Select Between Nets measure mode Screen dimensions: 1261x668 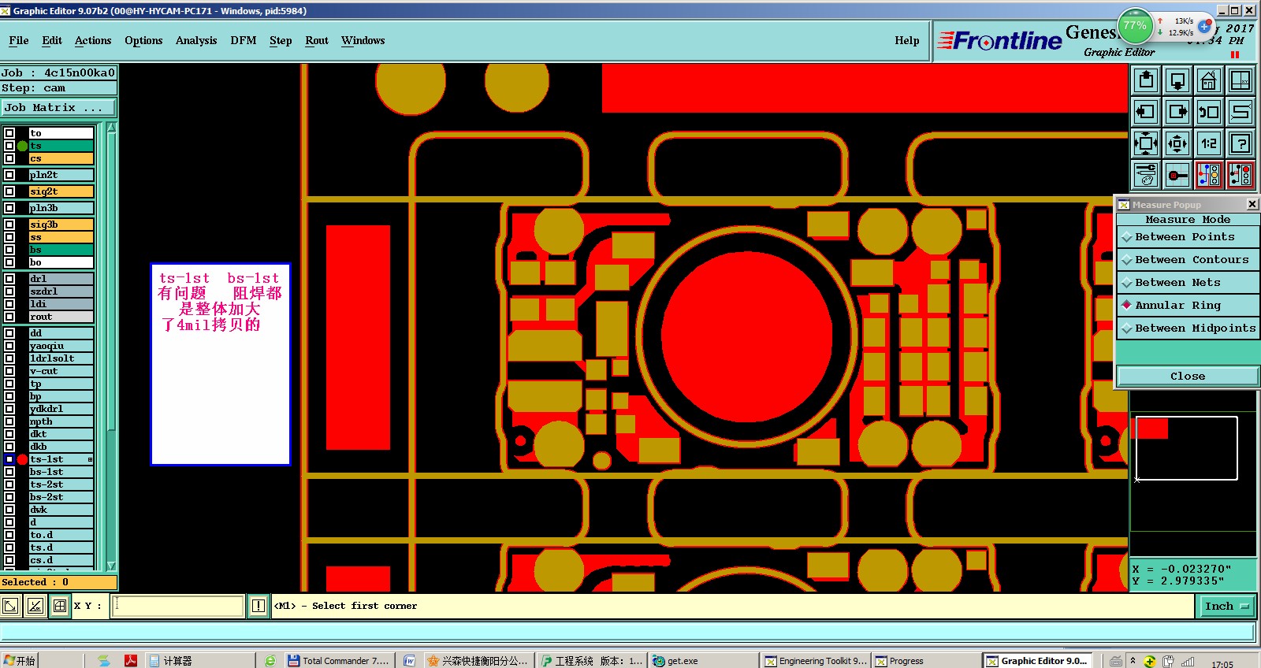coord(1188,283)
